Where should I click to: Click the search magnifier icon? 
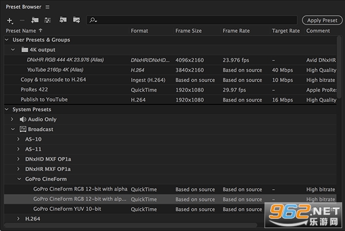pos(93,20)
